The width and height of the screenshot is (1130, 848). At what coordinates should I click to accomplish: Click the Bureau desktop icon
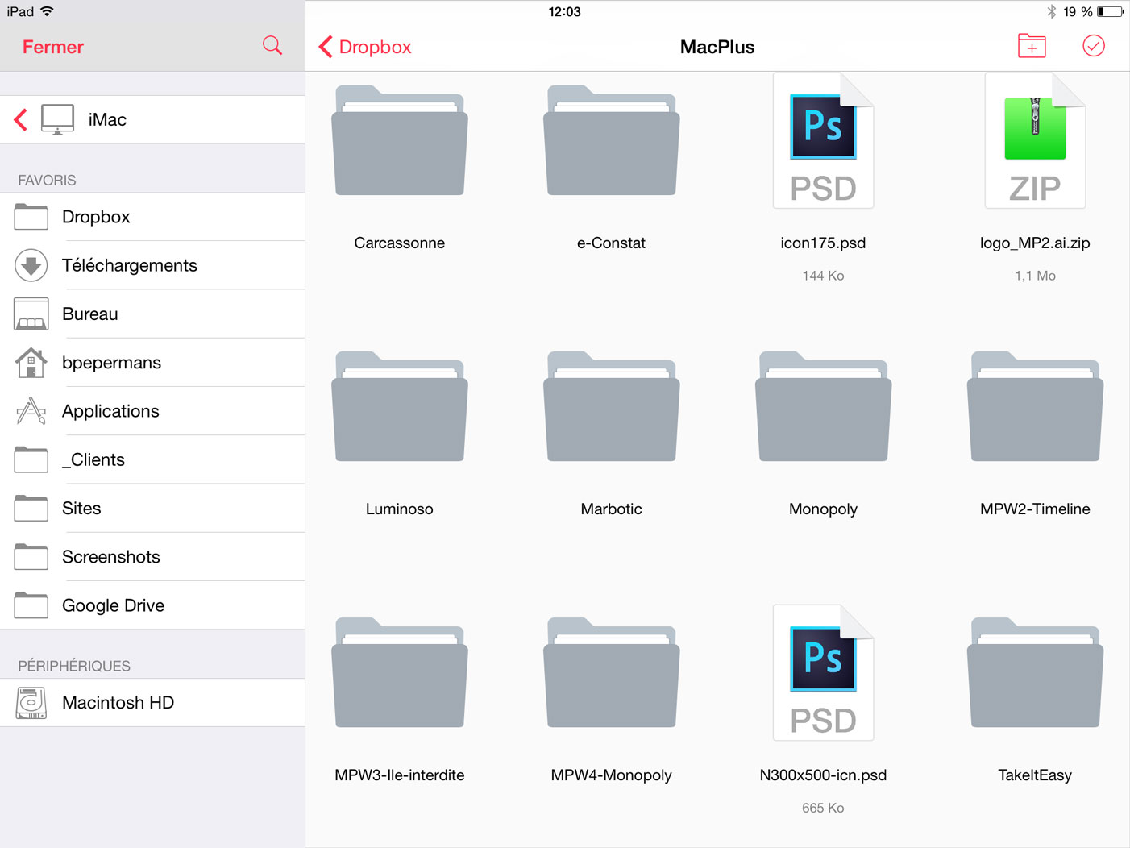pos(31,314)
